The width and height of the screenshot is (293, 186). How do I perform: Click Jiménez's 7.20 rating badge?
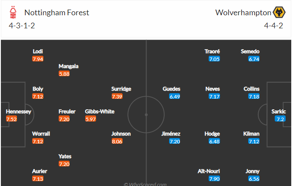[175, 141]
